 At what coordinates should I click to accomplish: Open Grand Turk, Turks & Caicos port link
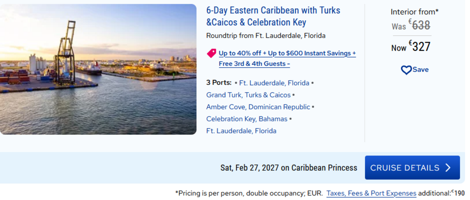248,95
